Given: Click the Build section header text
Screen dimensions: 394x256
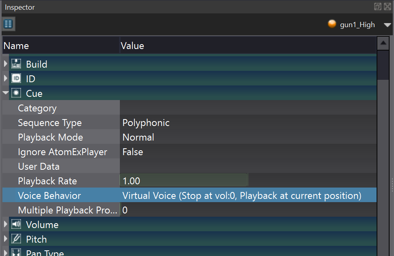Looking at the screenshot, I should [x=37, y=64].
